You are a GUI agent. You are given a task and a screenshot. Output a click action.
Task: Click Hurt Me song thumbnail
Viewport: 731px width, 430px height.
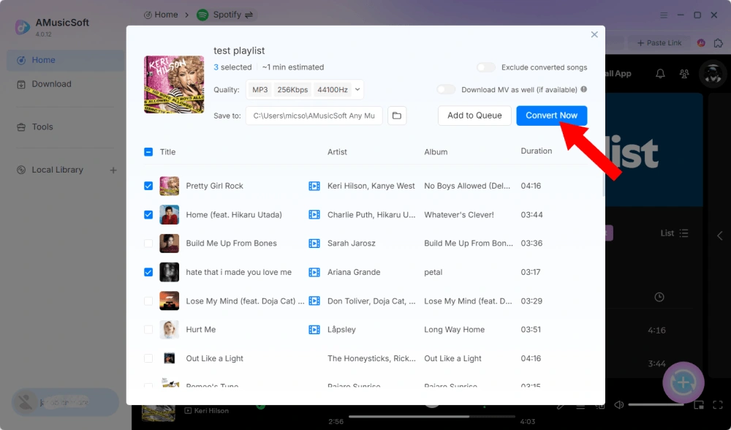pos(170,329)
